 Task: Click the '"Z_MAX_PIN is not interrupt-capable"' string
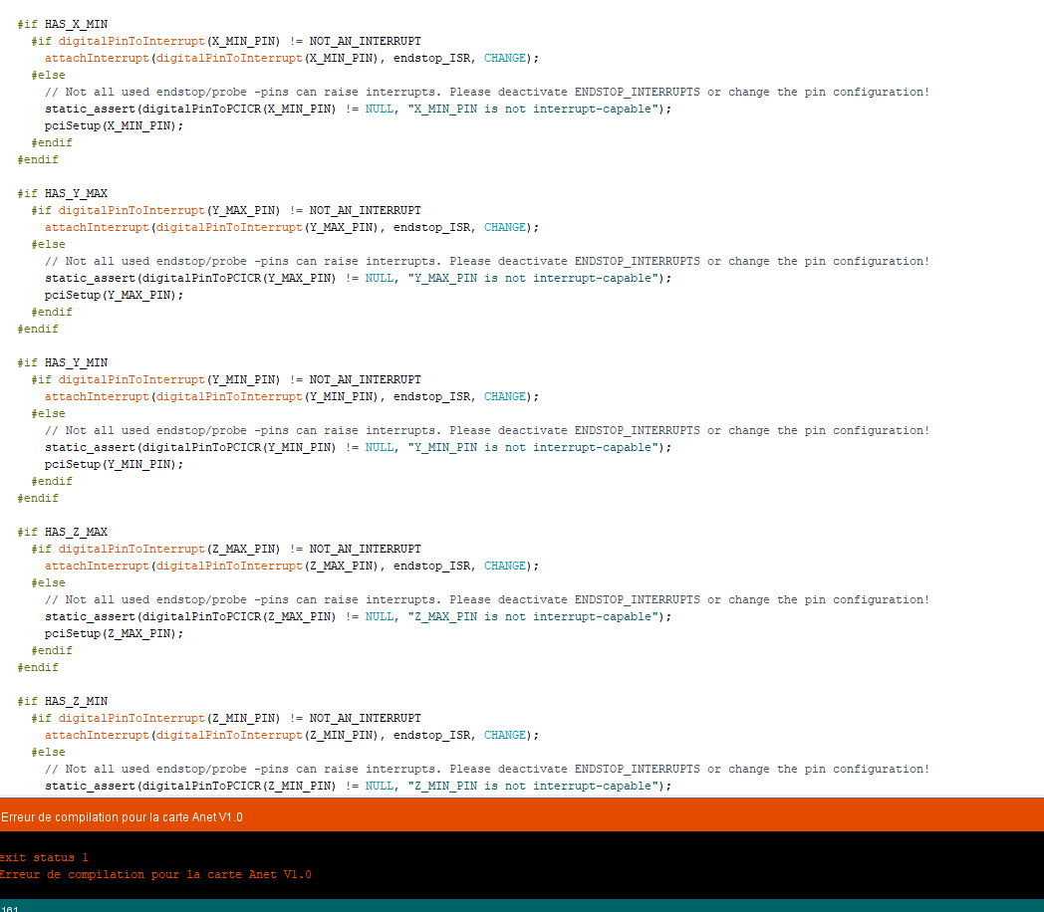pyautogui.click(x=533, y=616)
